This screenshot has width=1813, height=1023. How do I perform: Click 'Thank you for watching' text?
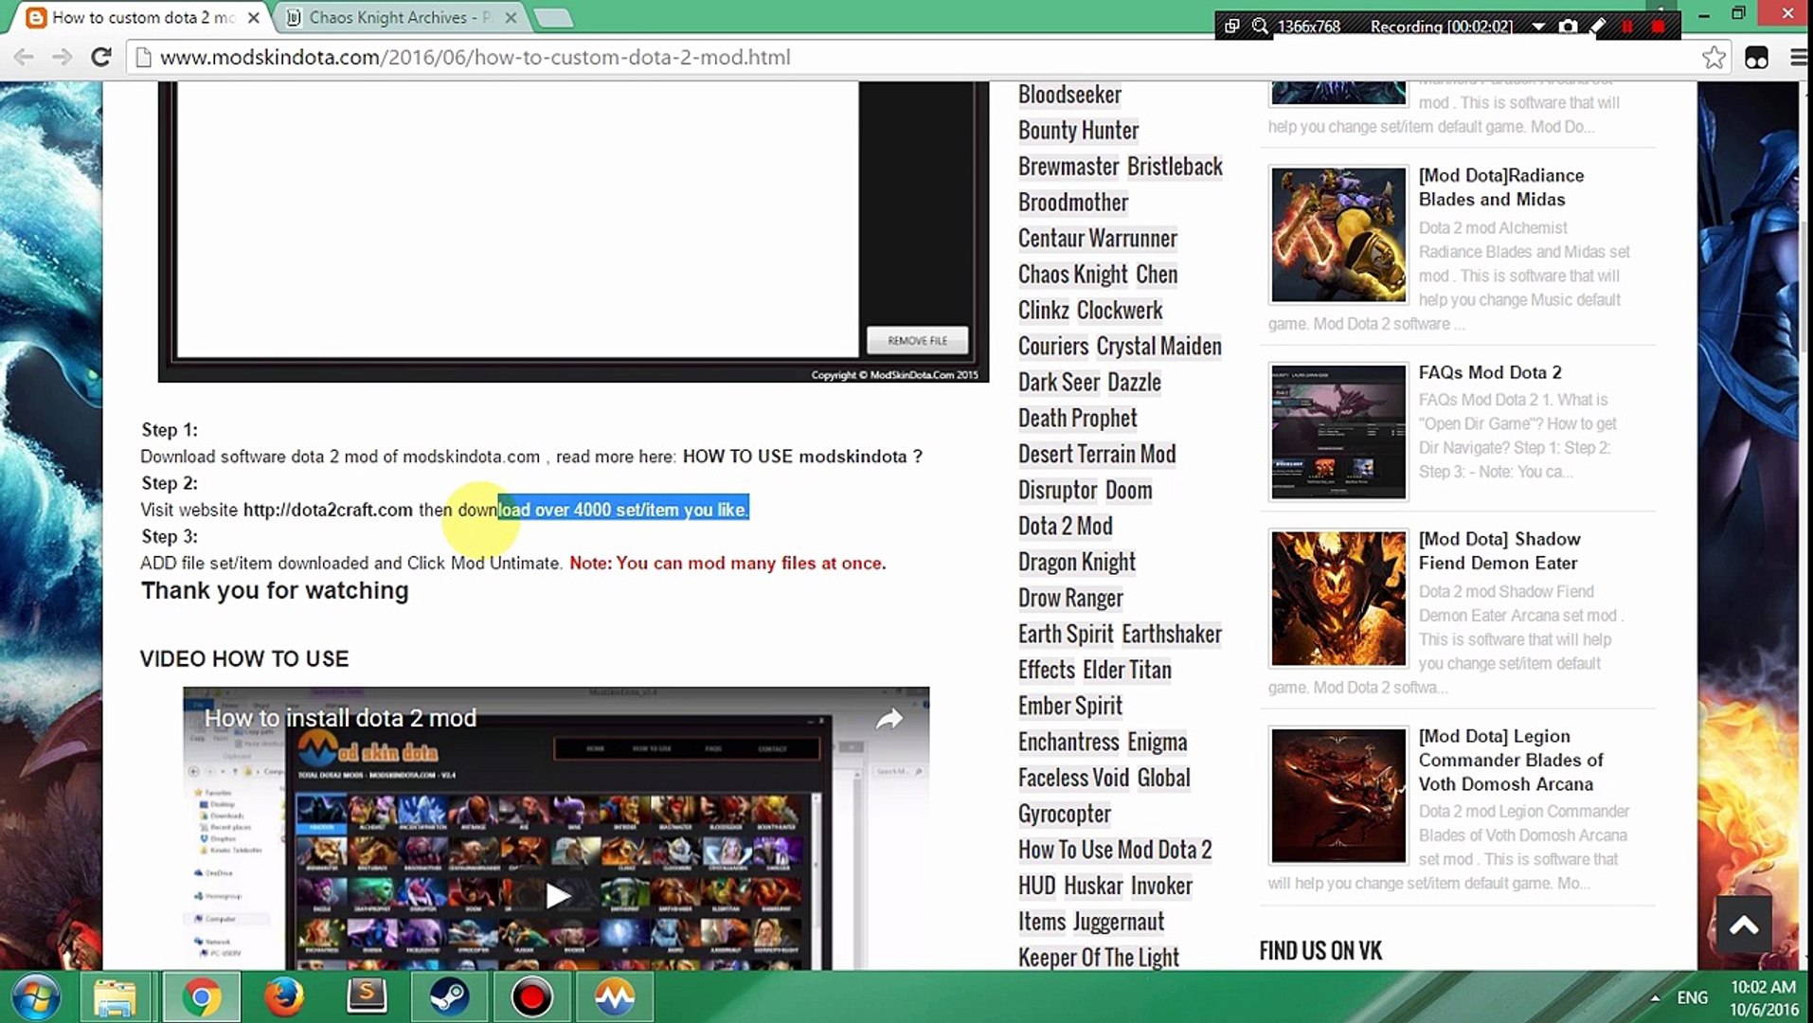(275, 591)
